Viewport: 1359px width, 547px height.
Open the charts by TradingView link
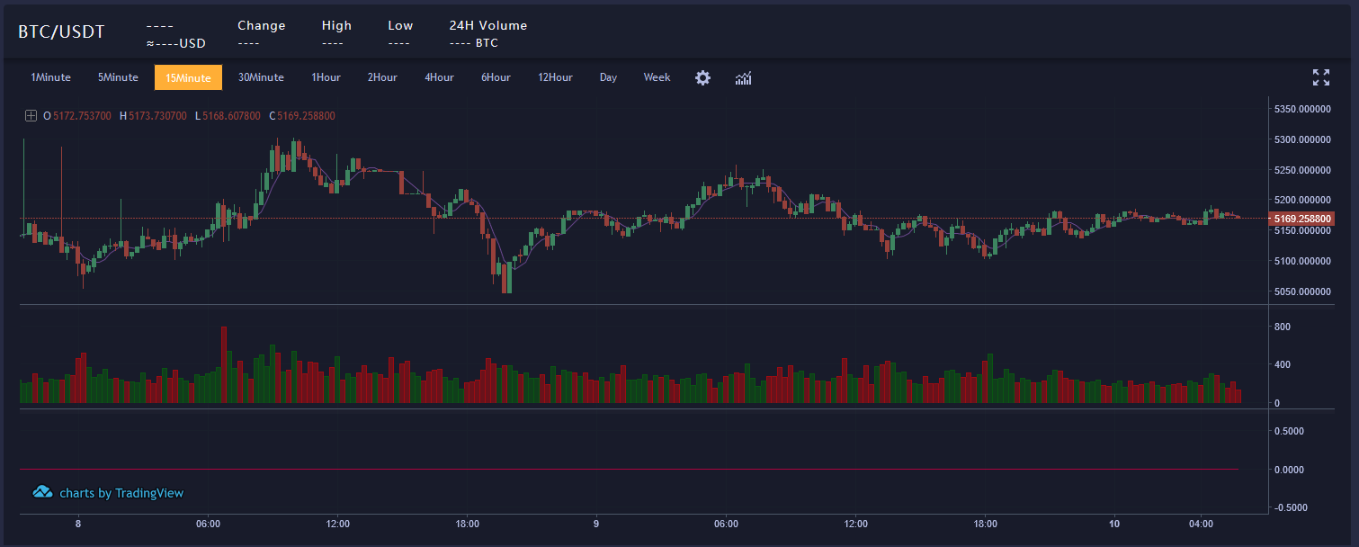(121, 493)
